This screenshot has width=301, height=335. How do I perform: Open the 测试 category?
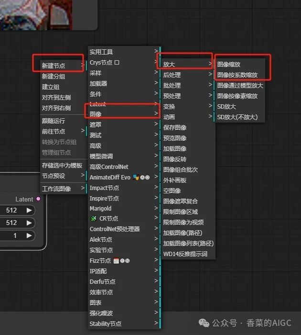coord(124,135)
